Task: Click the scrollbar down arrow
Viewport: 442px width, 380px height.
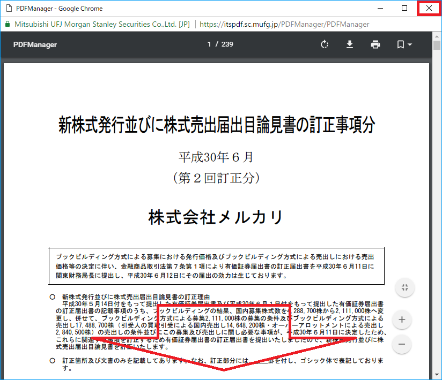Action: pos(437,375)
